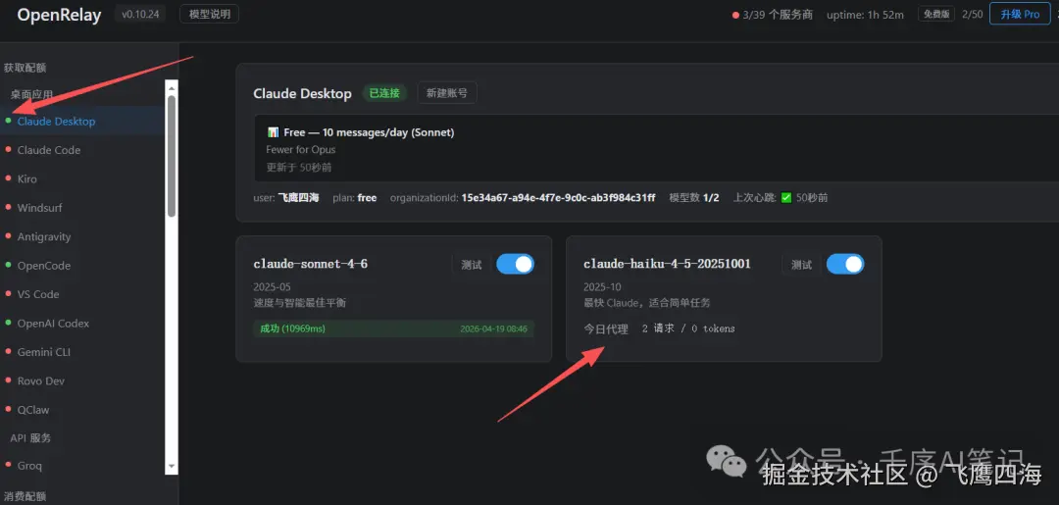Click the 升级 Pro button
The height and width of the screenshot is (505, 1059).
pos(1020,14)
